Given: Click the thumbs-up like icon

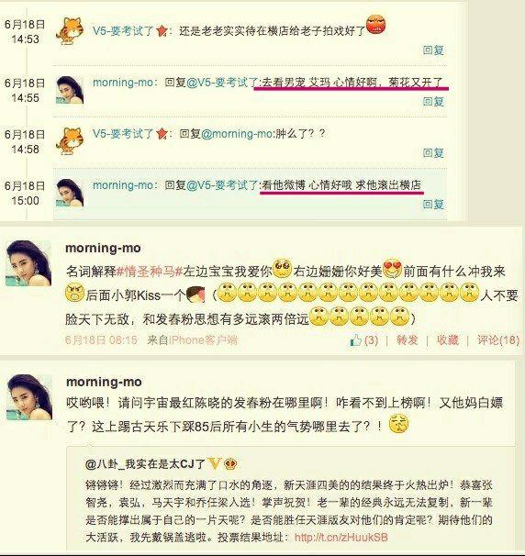Looking at the screenshot, I should point(355,340).
